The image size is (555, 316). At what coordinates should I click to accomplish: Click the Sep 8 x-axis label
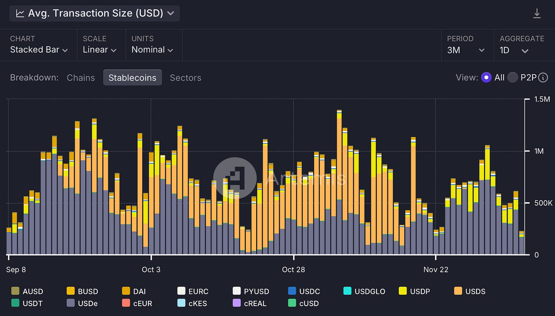(x=16, y=270)
